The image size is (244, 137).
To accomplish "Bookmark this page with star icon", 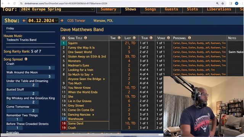I will pos(223,3).
